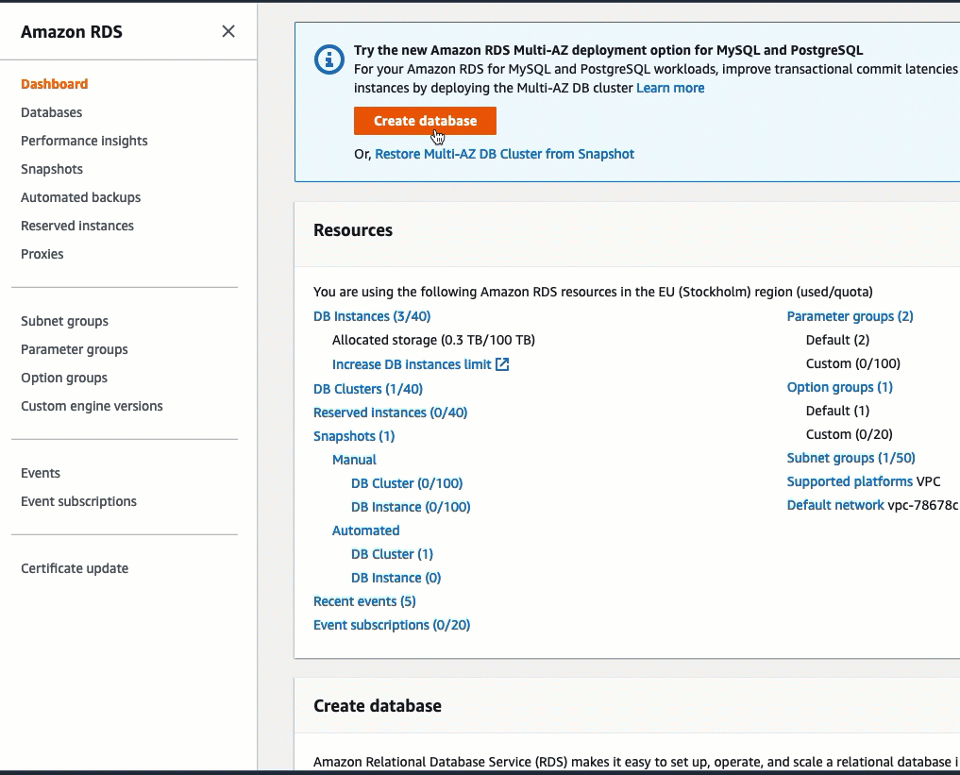Open Parameter groups in the sidebar
The image size is (960, 775).
[74, 349]
